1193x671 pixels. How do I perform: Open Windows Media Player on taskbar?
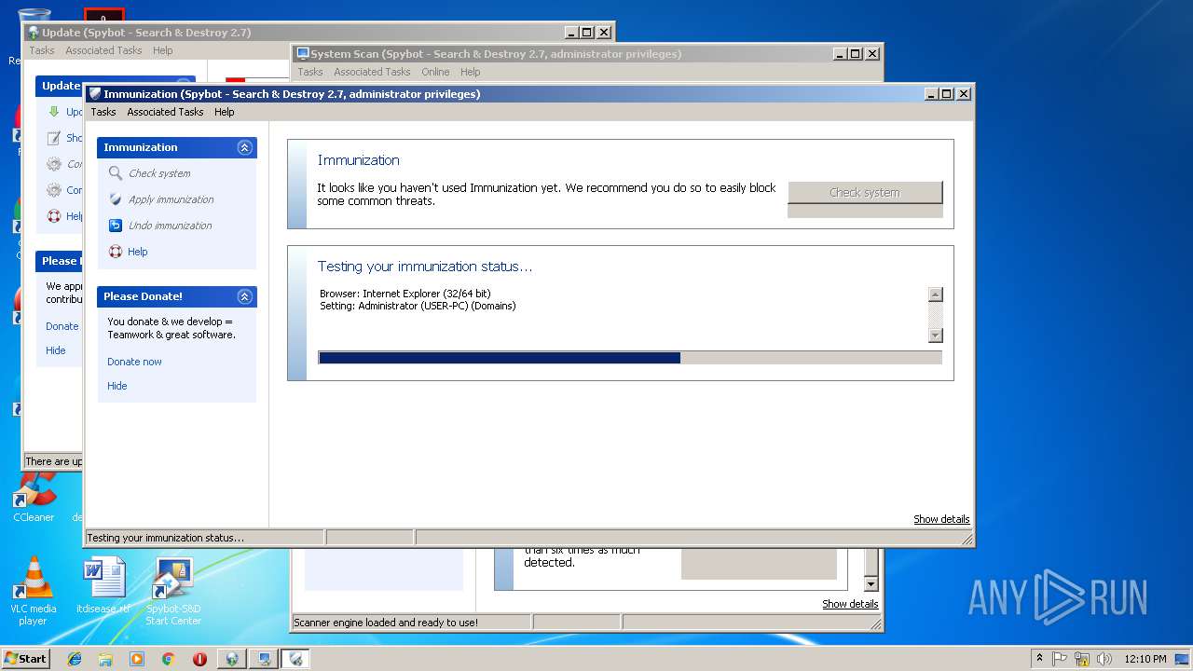click(x=137, y=659)
